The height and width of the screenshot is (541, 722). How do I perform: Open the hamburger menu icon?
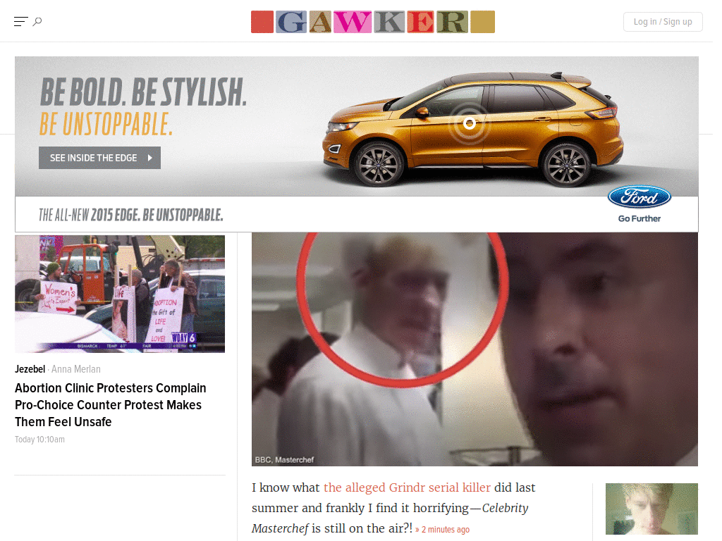[20, 22]
